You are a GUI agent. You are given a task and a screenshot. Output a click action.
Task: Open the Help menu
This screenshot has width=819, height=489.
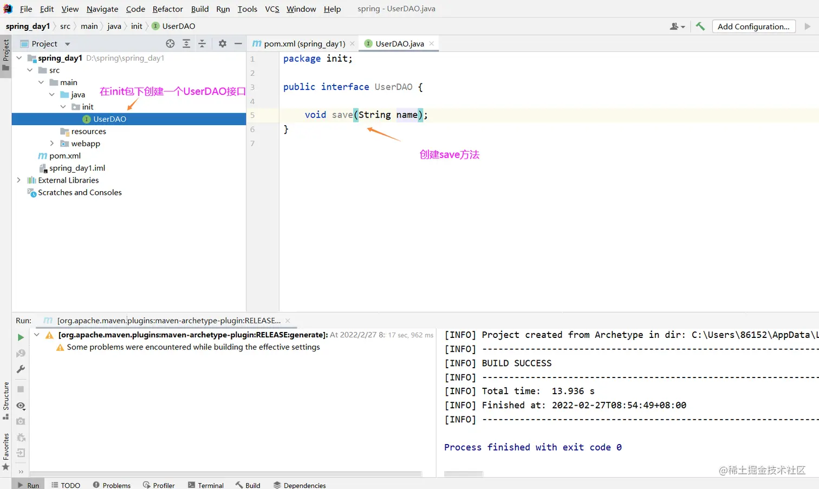pos(333,9)
